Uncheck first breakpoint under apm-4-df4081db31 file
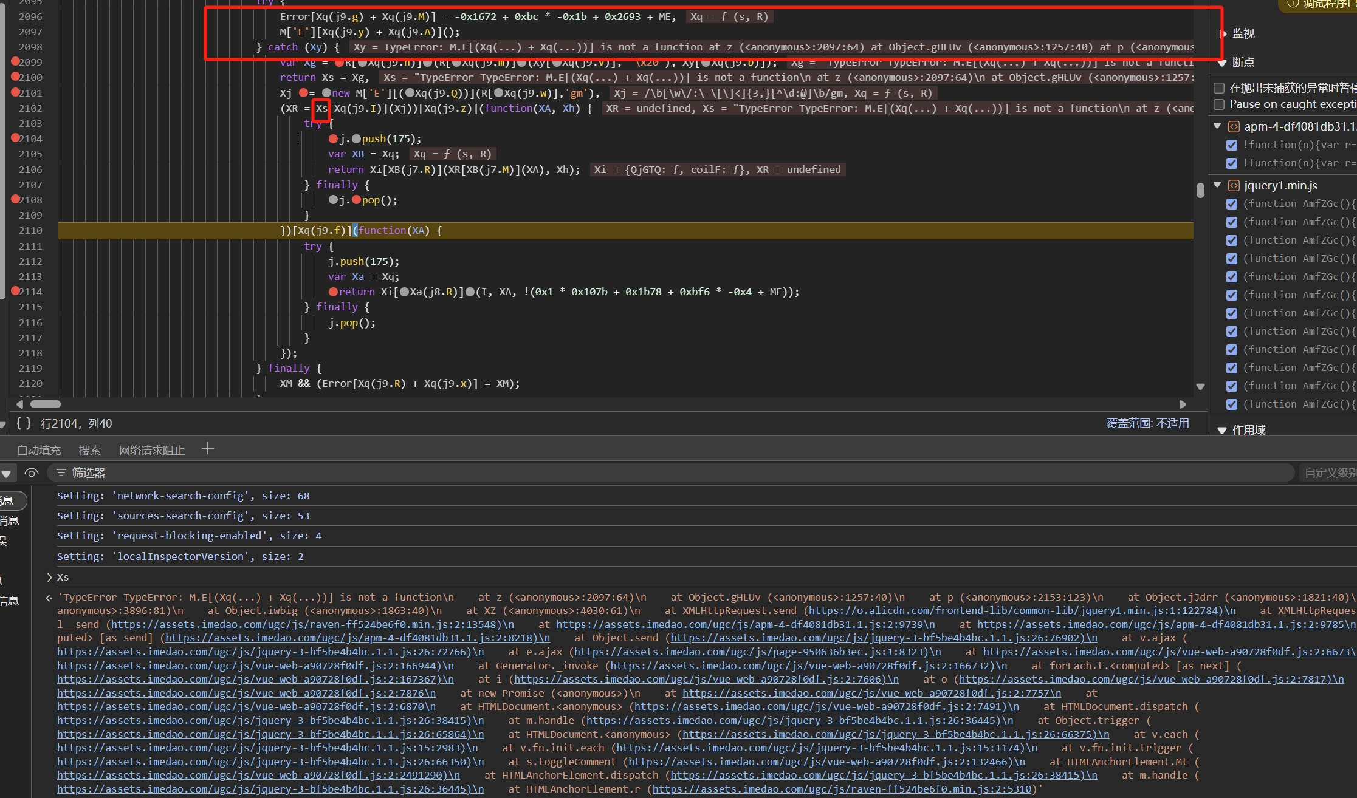 click(1232, 145)
